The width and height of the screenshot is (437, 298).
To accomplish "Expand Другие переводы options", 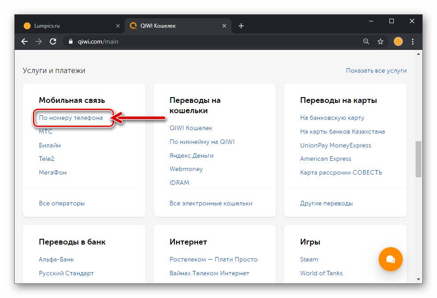I will [x=327, y=203].
